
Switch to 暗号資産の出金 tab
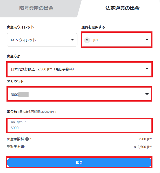[36, 8]
